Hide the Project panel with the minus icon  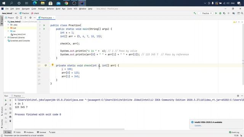(35, 18)
